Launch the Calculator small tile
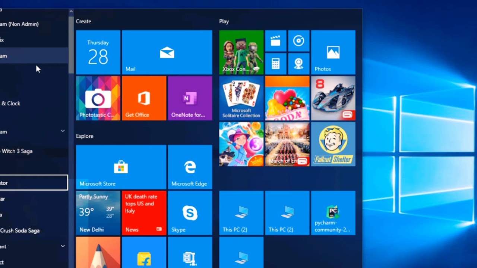The height and width of the screenshot is (268, 477). click(x=276, y=64)
